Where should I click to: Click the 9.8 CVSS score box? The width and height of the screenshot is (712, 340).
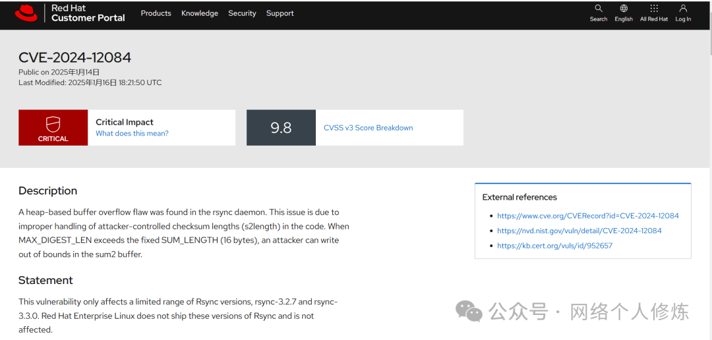pyautogui.click(x=281, y=128)
